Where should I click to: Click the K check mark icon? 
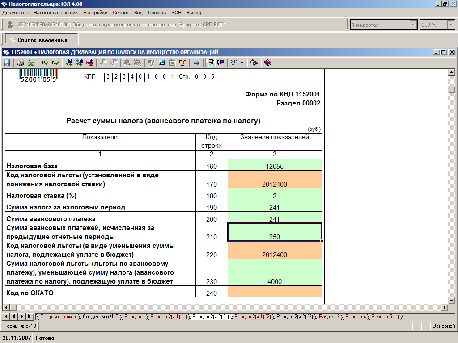(x=55, y=63)
